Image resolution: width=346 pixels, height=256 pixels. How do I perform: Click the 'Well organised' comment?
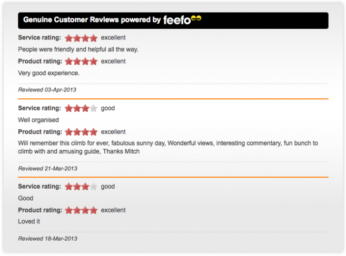(x=38, y=120)
